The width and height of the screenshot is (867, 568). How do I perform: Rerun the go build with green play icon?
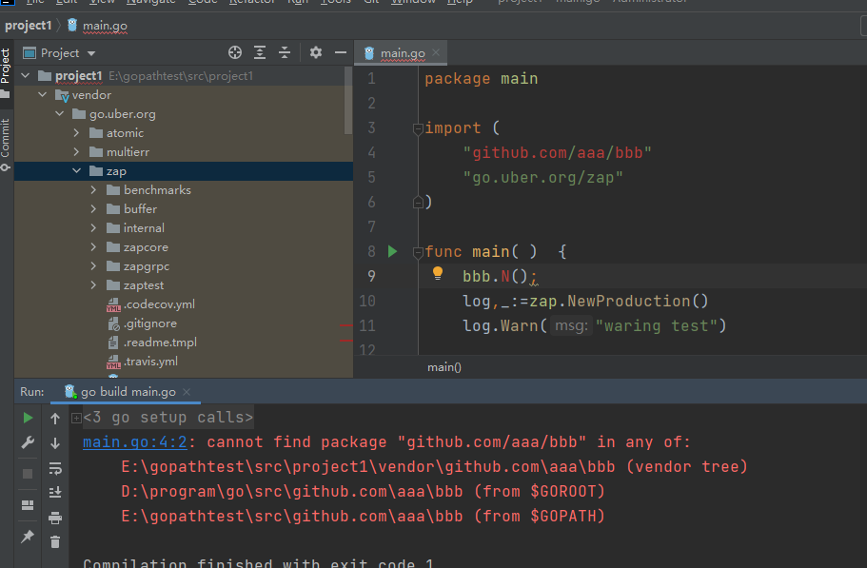tap(28, 418)
